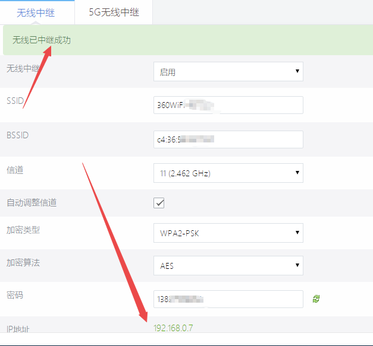
Task: Click the 自动调整信道 label text
Action: click(32, 202)
